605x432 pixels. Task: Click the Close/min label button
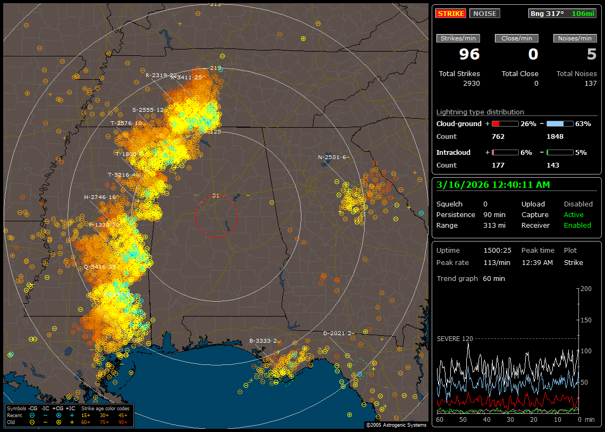(517, 38)
